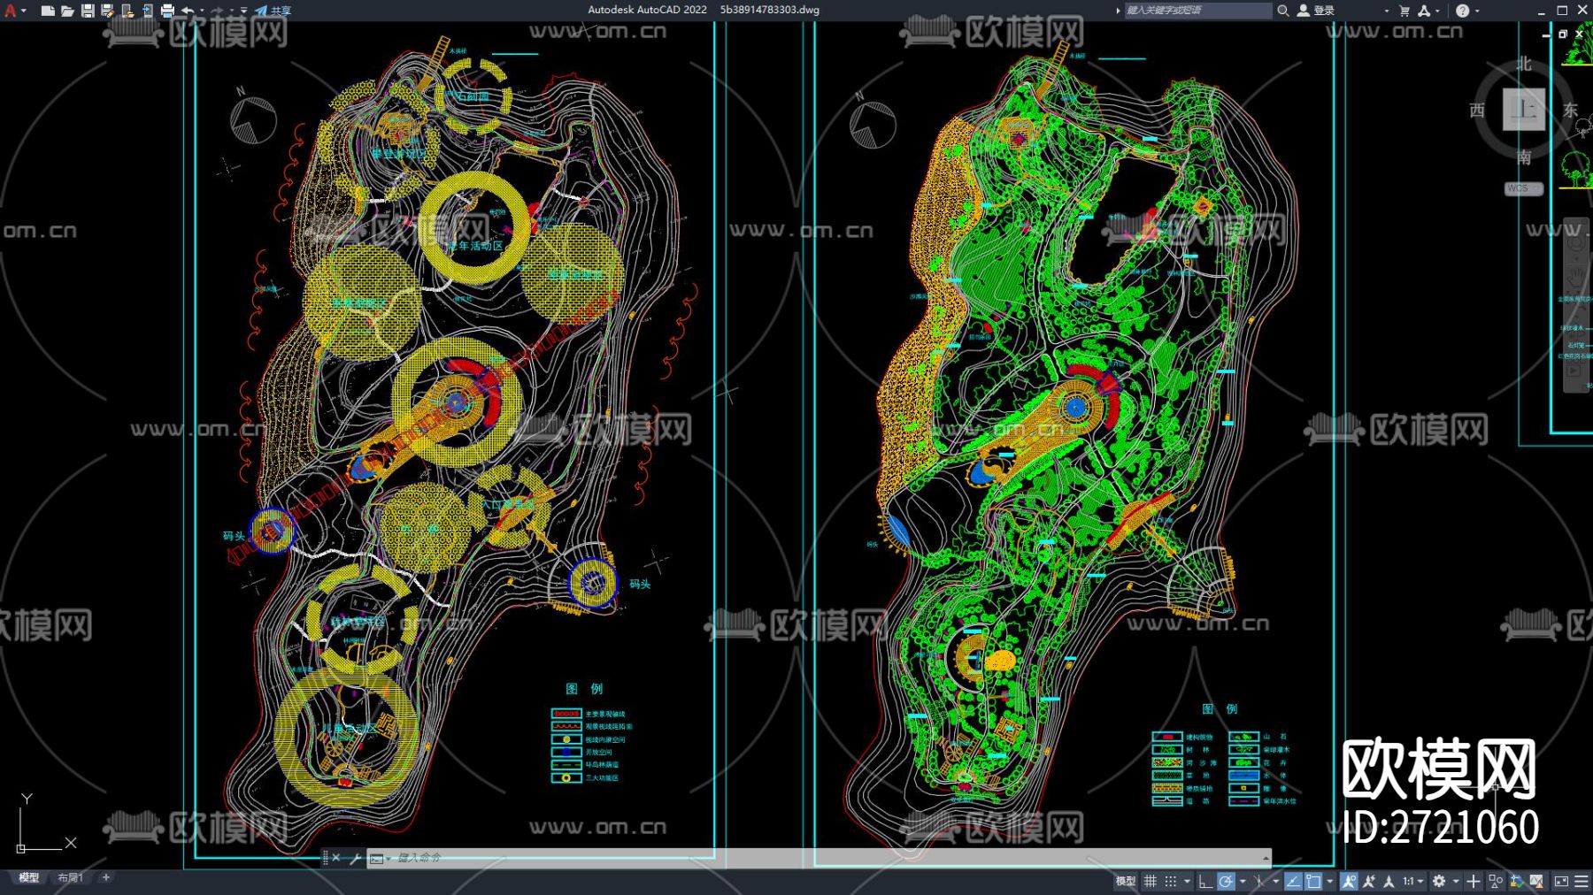This screenshot has height=895, width=1593.
Task: Add a new layout tab
Action: coord(106,878)
